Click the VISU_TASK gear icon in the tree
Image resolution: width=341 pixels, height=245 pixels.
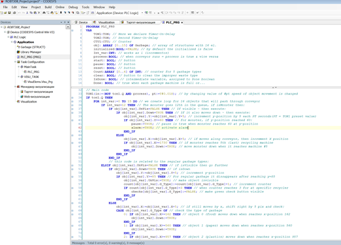point(22,77)
